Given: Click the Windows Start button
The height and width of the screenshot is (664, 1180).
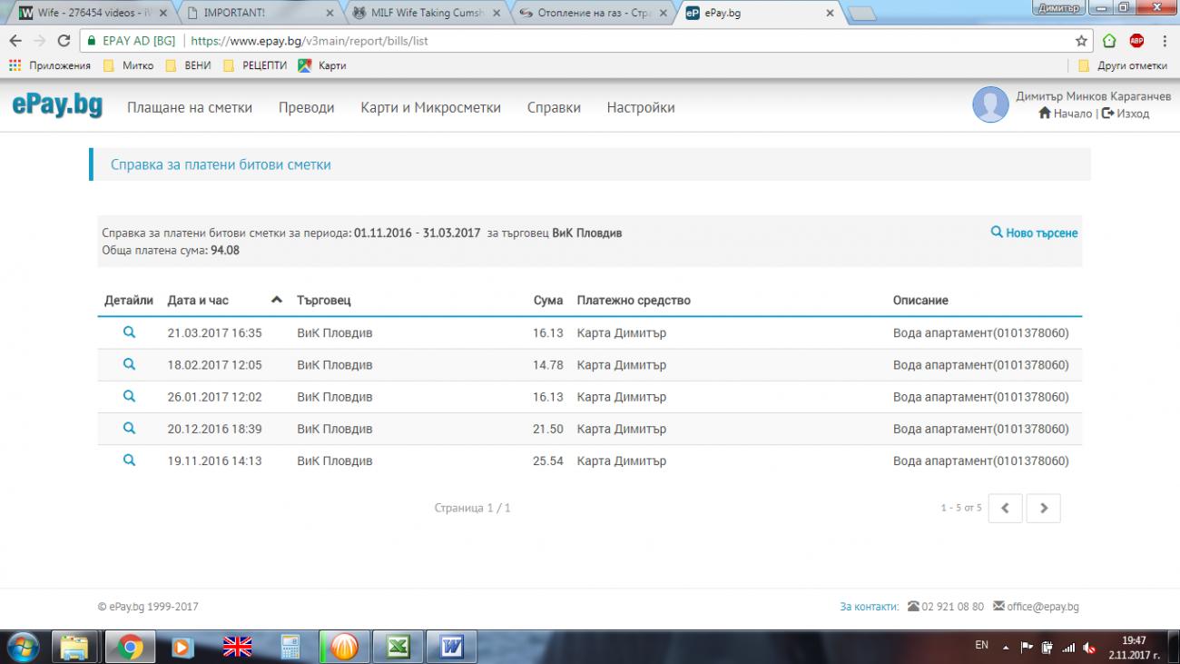Looking at the screenshot, I should coord(22,647).
